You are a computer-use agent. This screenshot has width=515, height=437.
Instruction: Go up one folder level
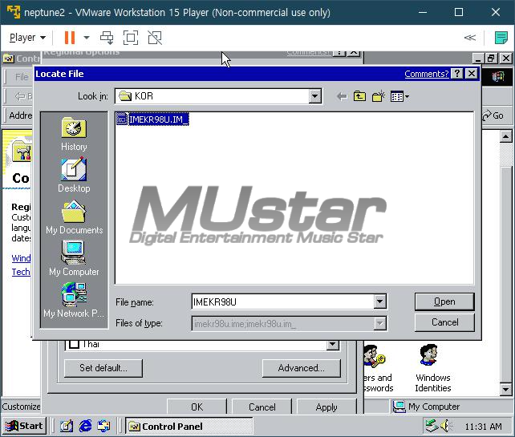359,96
